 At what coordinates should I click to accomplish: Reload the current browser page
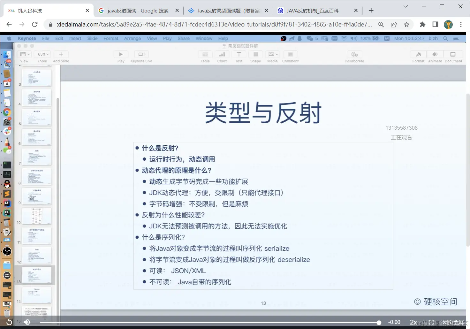pyautogui.click(x=35, y=24)
